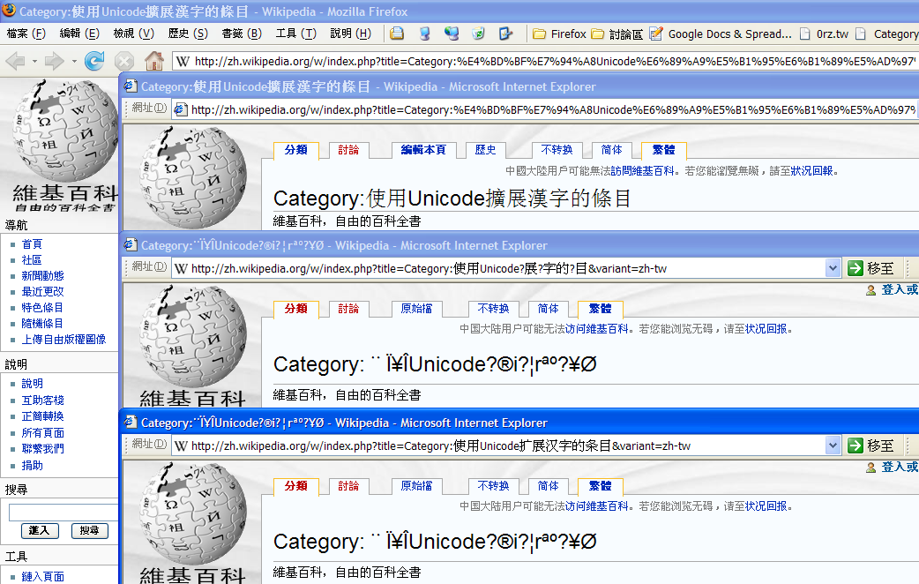Click the 0rz.tw bookmark in the toolbar
919x584 pixels.
click(824, 34)
